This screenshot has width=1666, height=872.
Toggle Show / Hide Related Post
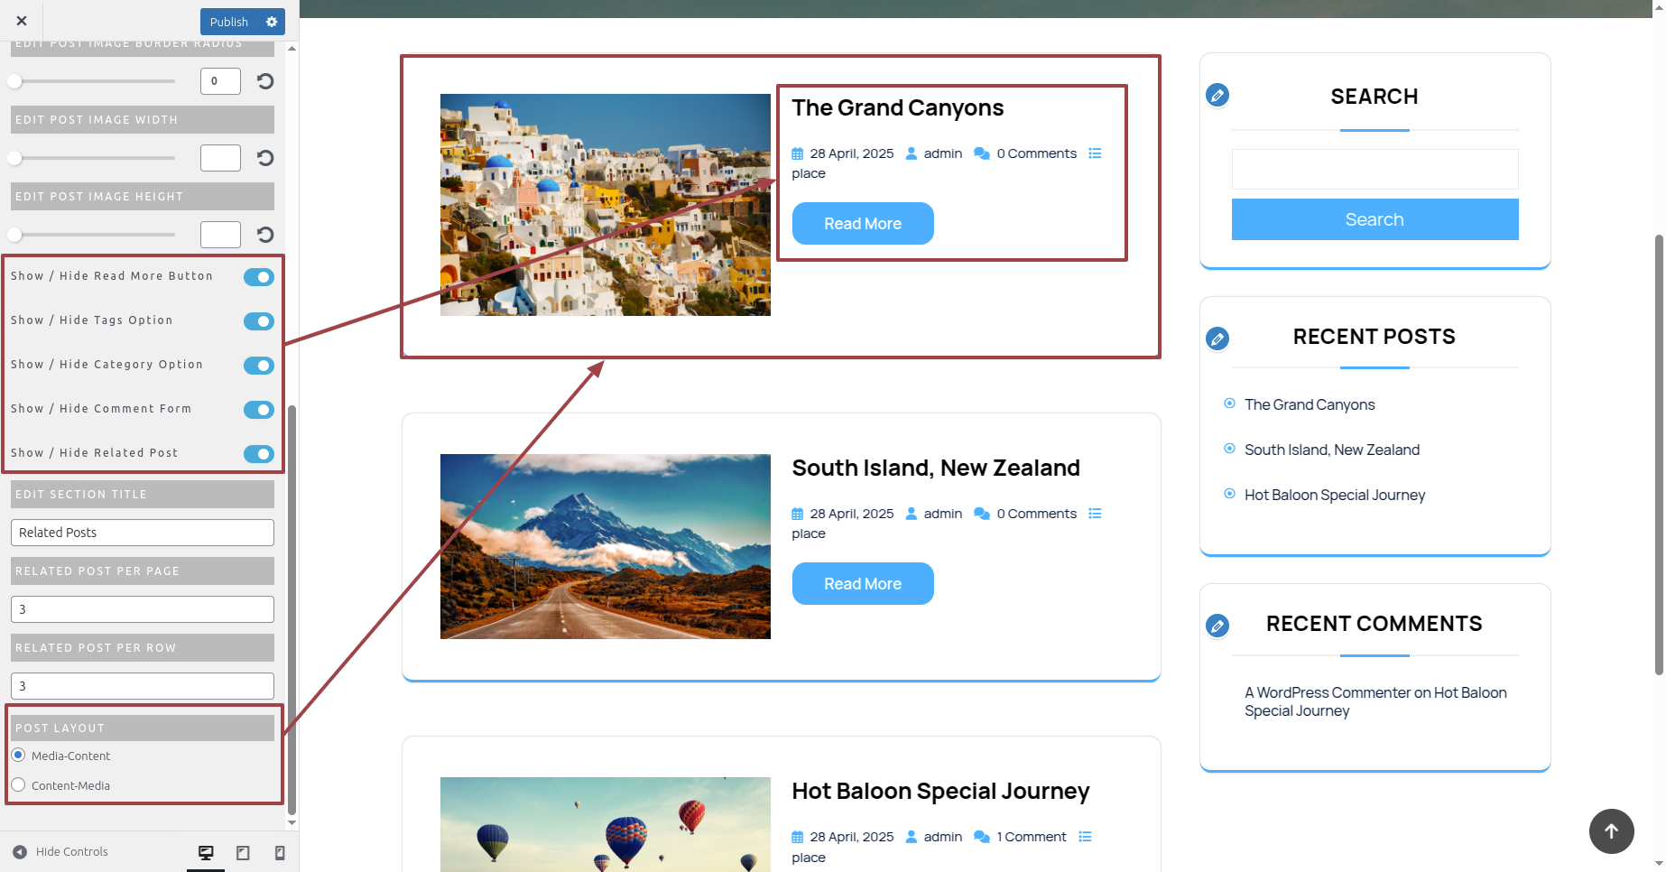point(259,454)
